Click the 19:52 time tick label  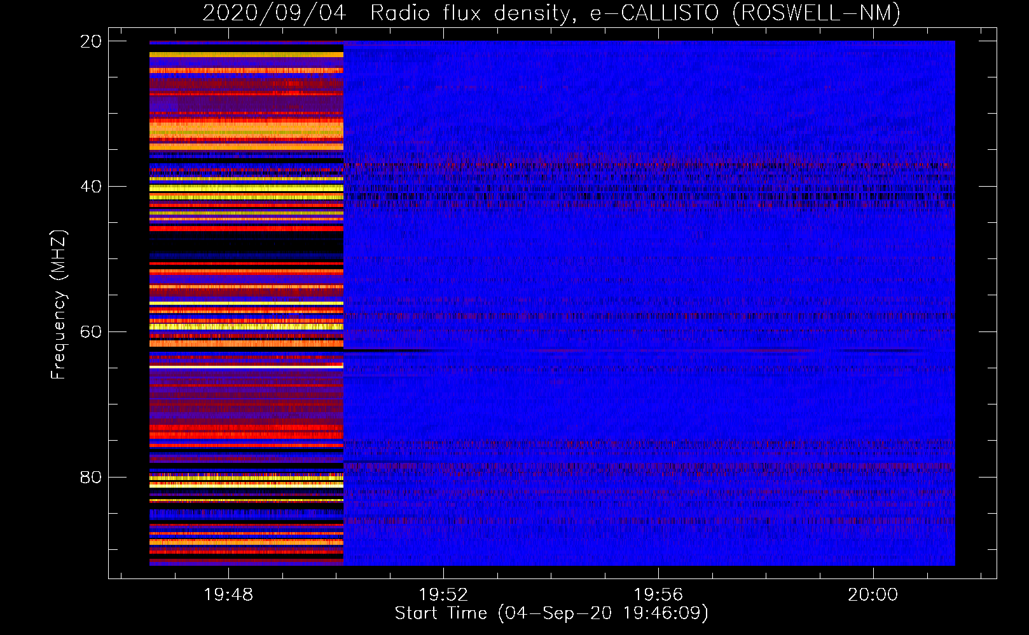pyautogui.click(x=443, y=594)
